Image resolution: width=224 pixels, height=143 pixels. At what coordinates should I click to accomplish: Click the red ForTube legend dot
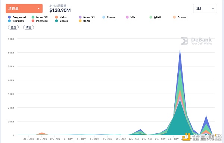click(33, 21)
